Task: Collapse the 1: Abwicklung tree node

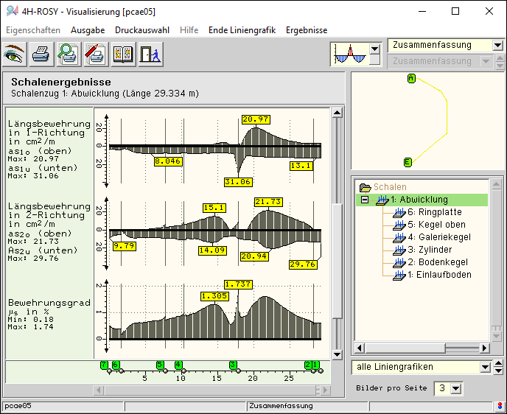Action: (x=364, y=200)
